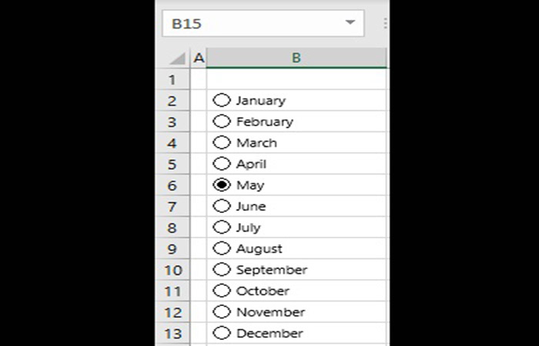Select the June radio button
Viewport: 539px width, 346px height.
[x=222, y=206]
